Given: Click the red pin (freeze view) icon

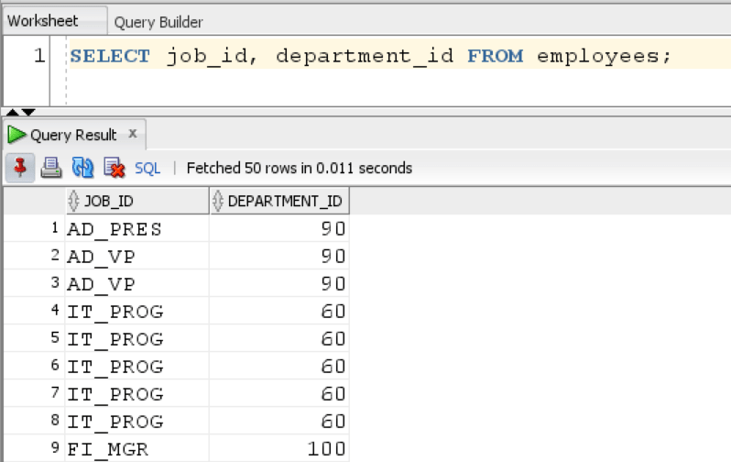Looking at the screenshot, I should coord(20,168).
